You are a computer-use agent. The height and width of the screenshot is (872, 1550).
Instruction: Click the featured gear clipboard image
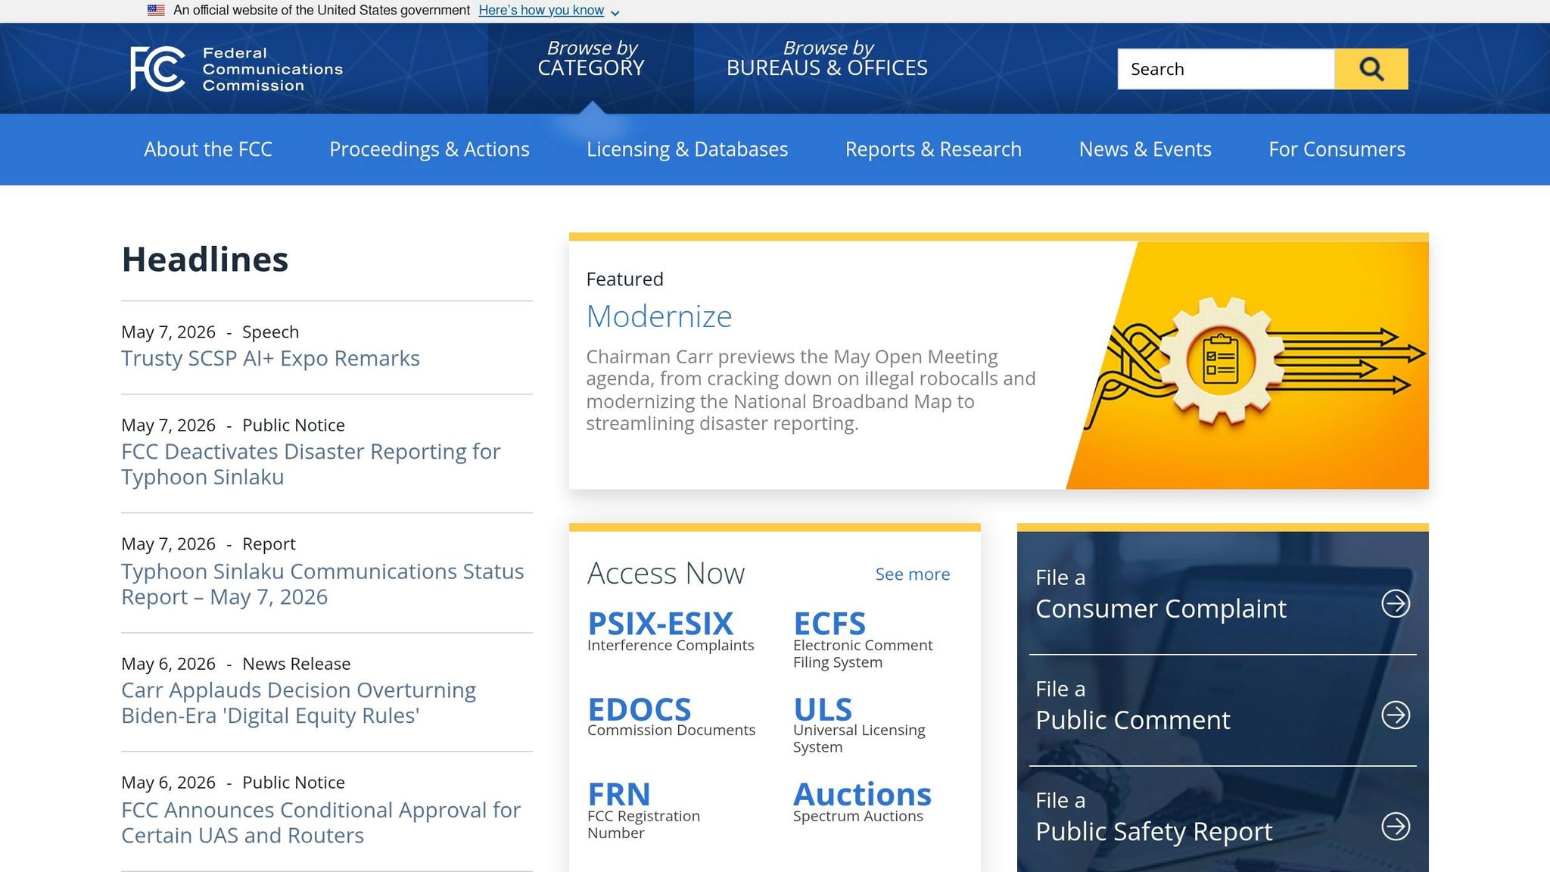click(x=1247, y=365)
